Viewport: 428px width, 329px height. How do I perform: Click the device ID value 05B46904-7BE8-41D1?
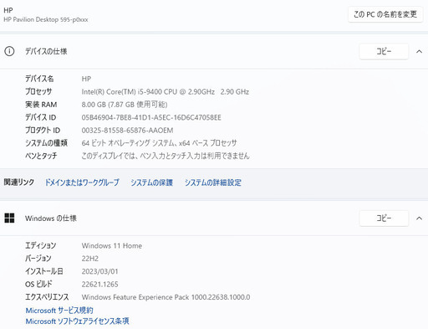151,117
